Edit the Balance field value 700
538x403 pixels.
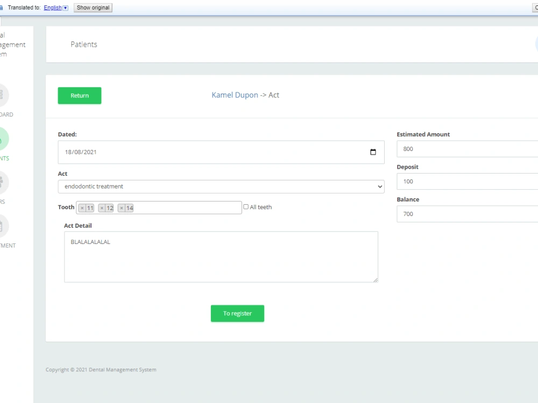[x=468, y=214]
